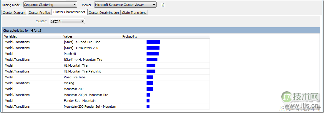The width and height of the screenshot is (324, 113).
Task: Select '[Start] -> HL Mountain Tire' row
Action: [106, 60]
